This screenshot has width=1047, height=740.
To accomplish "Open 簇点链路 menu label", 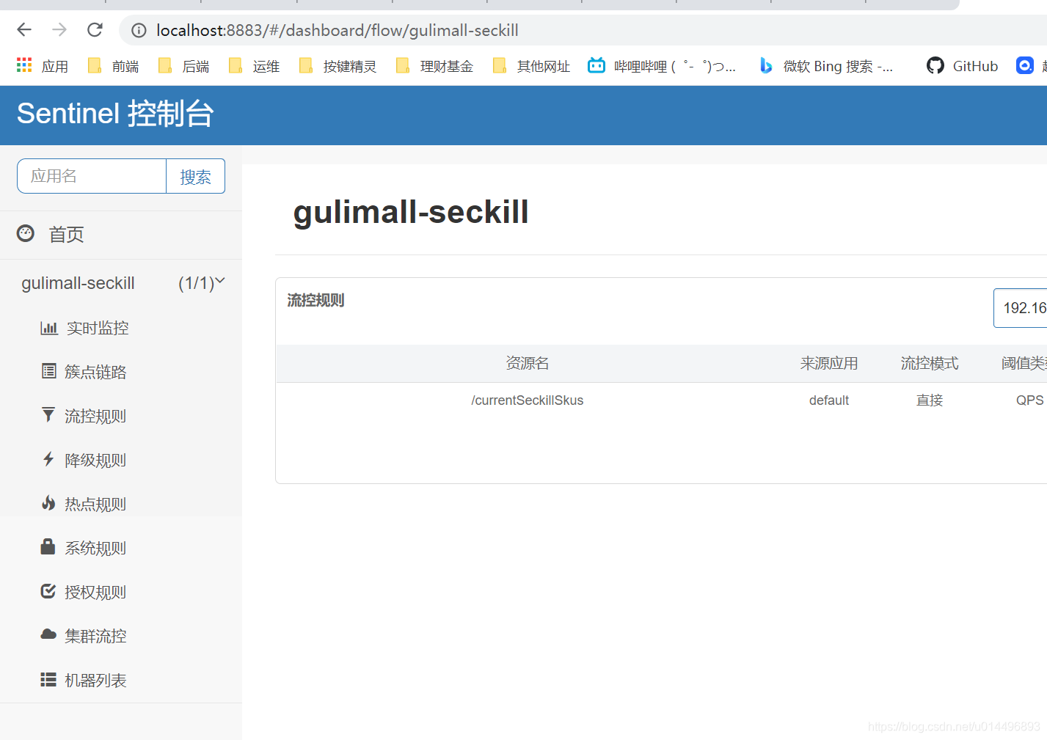I will click(95, 372).
